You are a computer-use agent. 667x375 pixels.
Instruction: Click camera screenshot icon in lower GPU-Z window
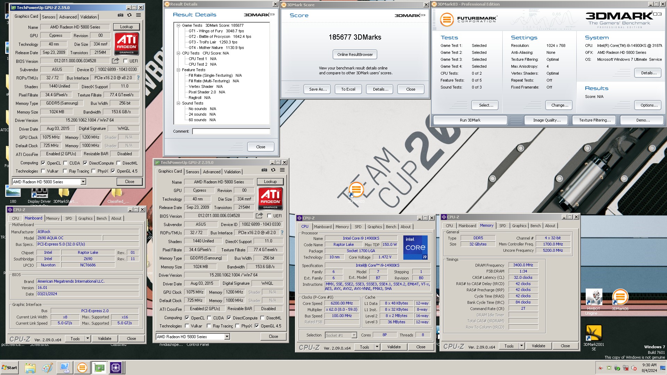264,170
